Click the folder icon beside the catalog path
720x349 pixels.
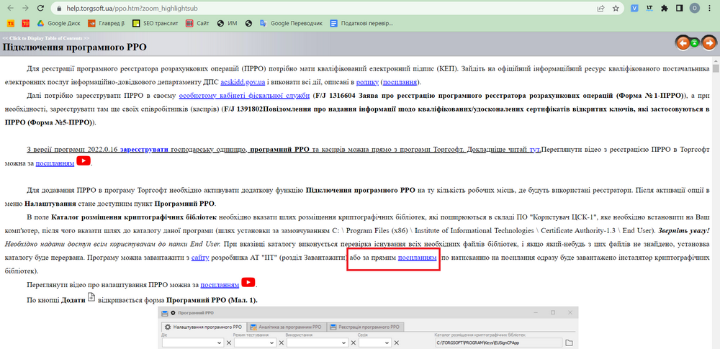568,343
